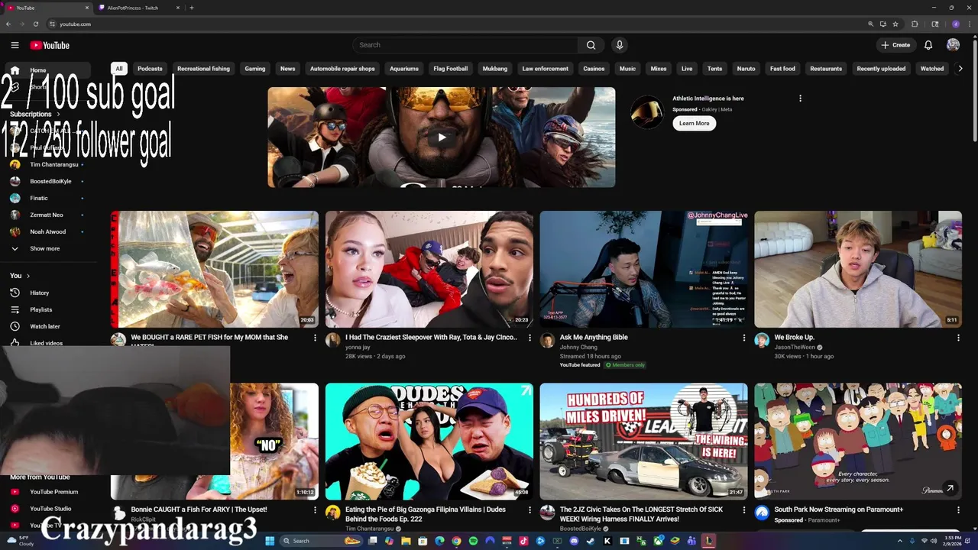Open the BoostedBoiKyle subscription channel
The width and height of the screenshot is (978, 550).
50,181
